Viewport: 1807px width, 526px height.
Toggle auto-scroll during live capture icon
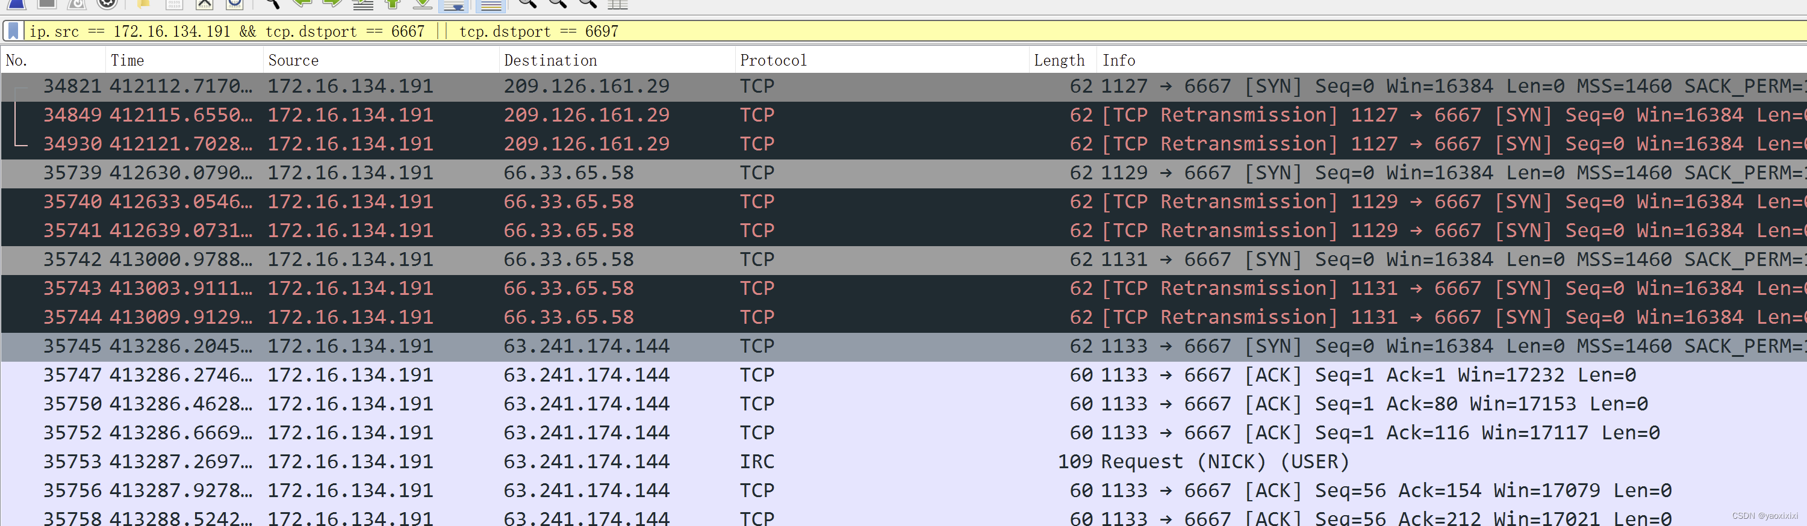pos(454,5)
